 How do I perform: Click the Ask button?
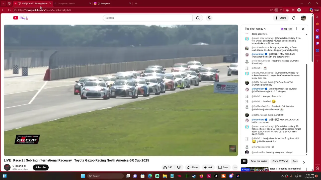coord(208,167)
